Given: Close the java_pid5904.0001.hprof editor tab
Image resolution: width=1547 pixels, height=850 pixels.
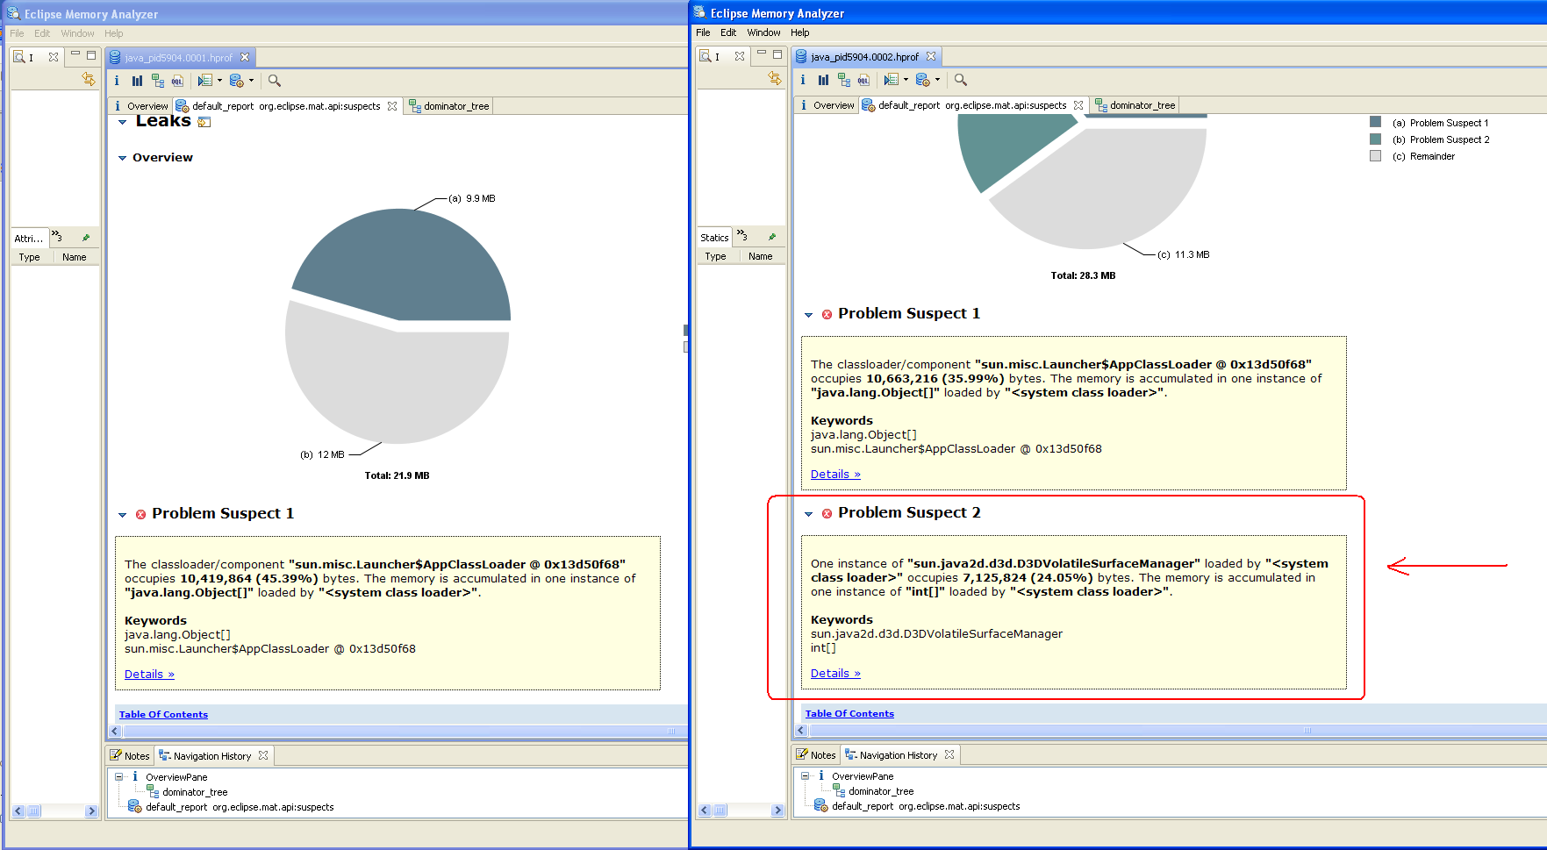Looking at the screenshot, I should pyautogui.click(x=245, y=58).
